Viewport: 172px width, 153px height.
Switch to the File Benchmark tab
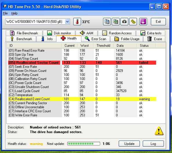pos(24,33)
